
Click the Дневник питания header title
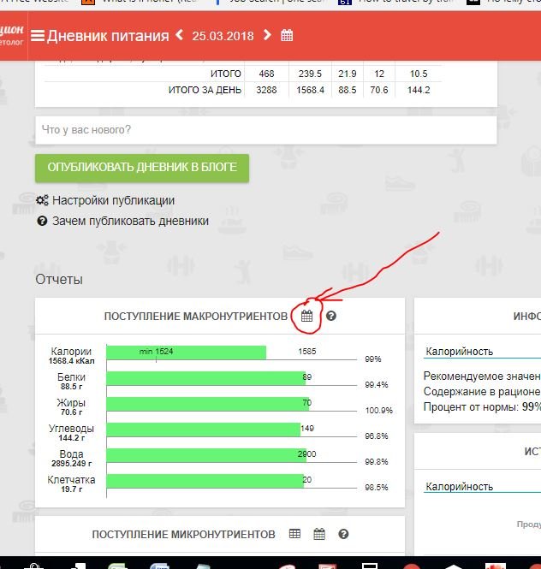point(108,36)
